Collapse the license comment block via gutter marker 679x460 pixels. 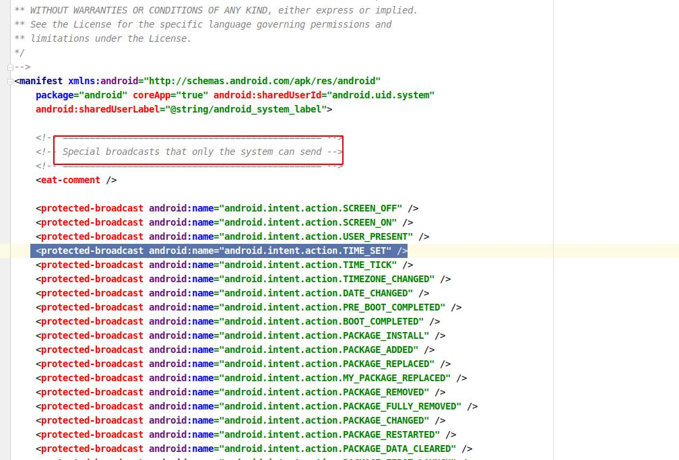tap(9, 67)
